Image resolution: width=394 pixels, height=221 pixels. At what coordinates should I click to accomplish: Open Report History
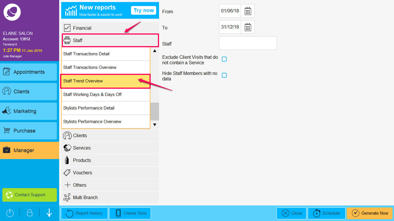[x=84, y=213]
